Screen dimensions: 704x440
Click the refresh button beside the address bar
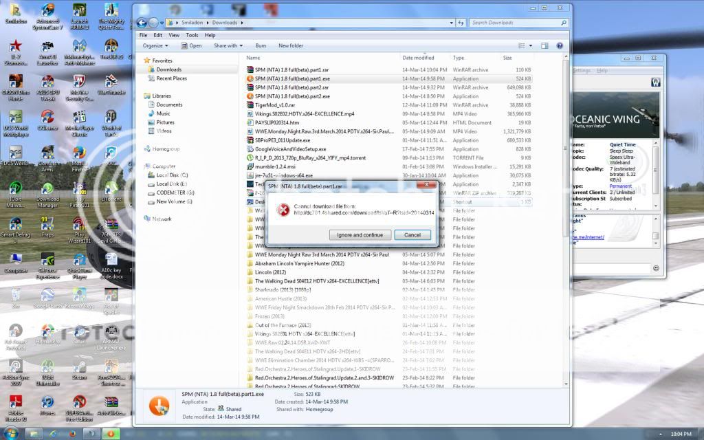click(461, 23)
